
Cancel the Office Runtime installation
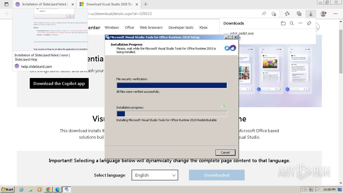[x=225, y=153]
